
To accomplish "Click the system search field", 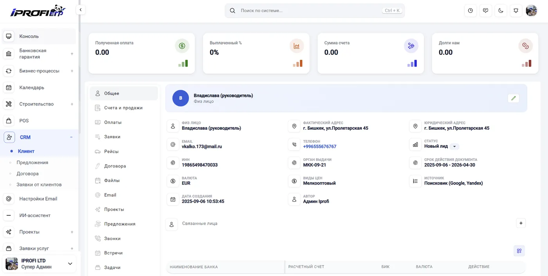I will 315,11.
